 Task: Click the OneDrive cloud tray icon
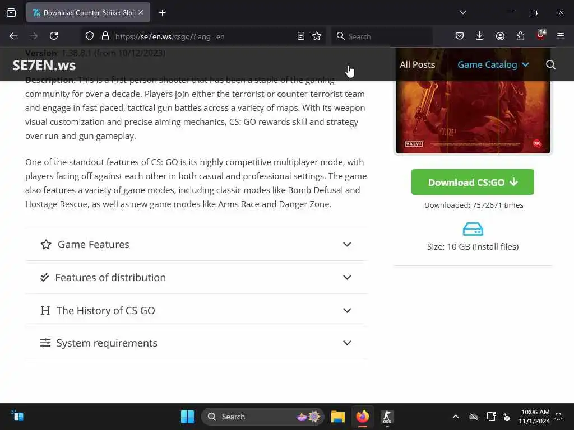click(473, 417)
